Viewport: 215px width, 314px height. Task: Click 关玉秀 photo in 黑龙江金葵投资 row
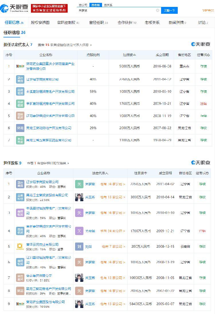pos(79,197)
